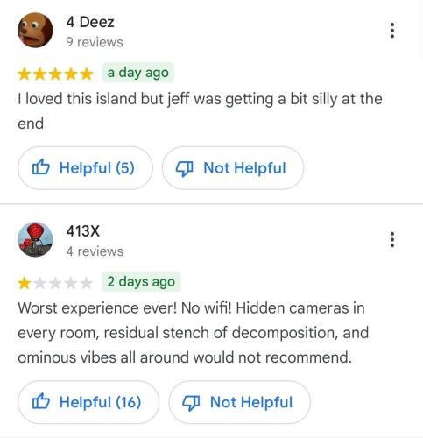
Task: Open the three-dot menu on 413X's review
Action: [x=392, y=240]
